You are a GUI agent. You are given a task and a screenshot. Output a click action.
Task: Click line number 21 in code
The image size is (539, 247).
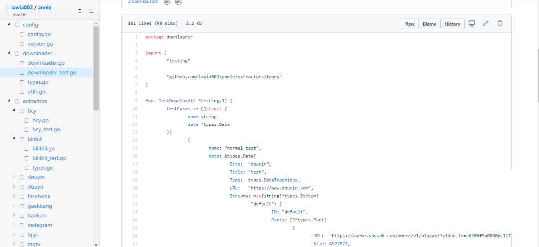point(135,196)
